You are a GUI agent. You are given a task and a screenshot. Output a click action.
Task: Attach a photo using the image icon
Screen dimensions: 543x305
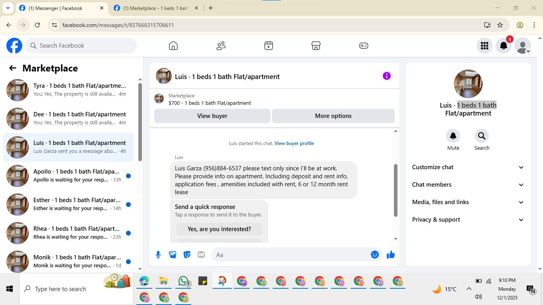pos(173,255)
